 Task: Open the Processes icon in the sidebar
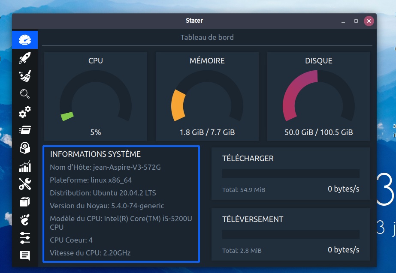pos(25,130)
